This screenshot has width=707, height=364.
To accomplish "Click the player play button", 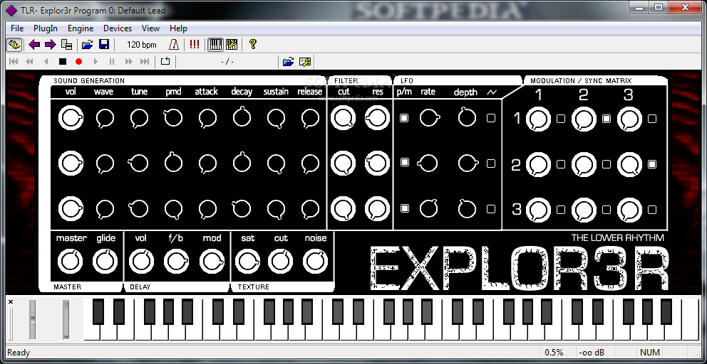I will click(95, 62).
